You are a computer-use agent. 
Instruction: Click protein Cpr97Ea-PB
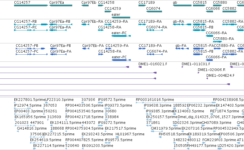[53, 49]
